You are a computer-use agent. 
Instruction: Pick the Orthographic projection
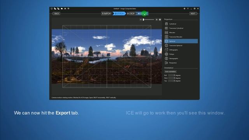tap(181, 50)
